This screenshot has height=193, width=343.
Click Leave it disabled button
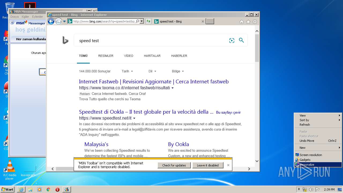pyautogui.click(x=208, y=165)
